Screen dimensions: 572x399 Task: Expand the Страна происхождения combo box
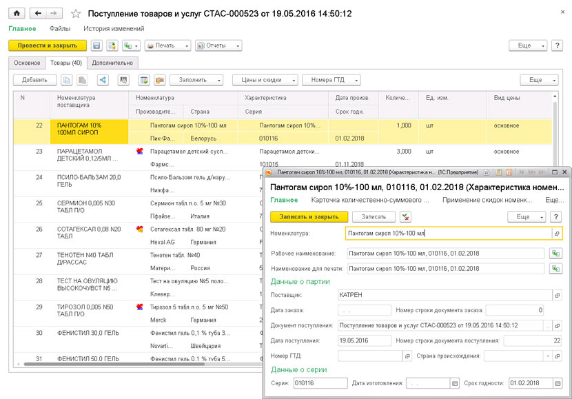coord(547,356)
